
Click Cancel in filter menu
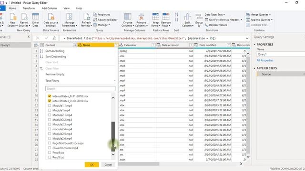point(108,165)
